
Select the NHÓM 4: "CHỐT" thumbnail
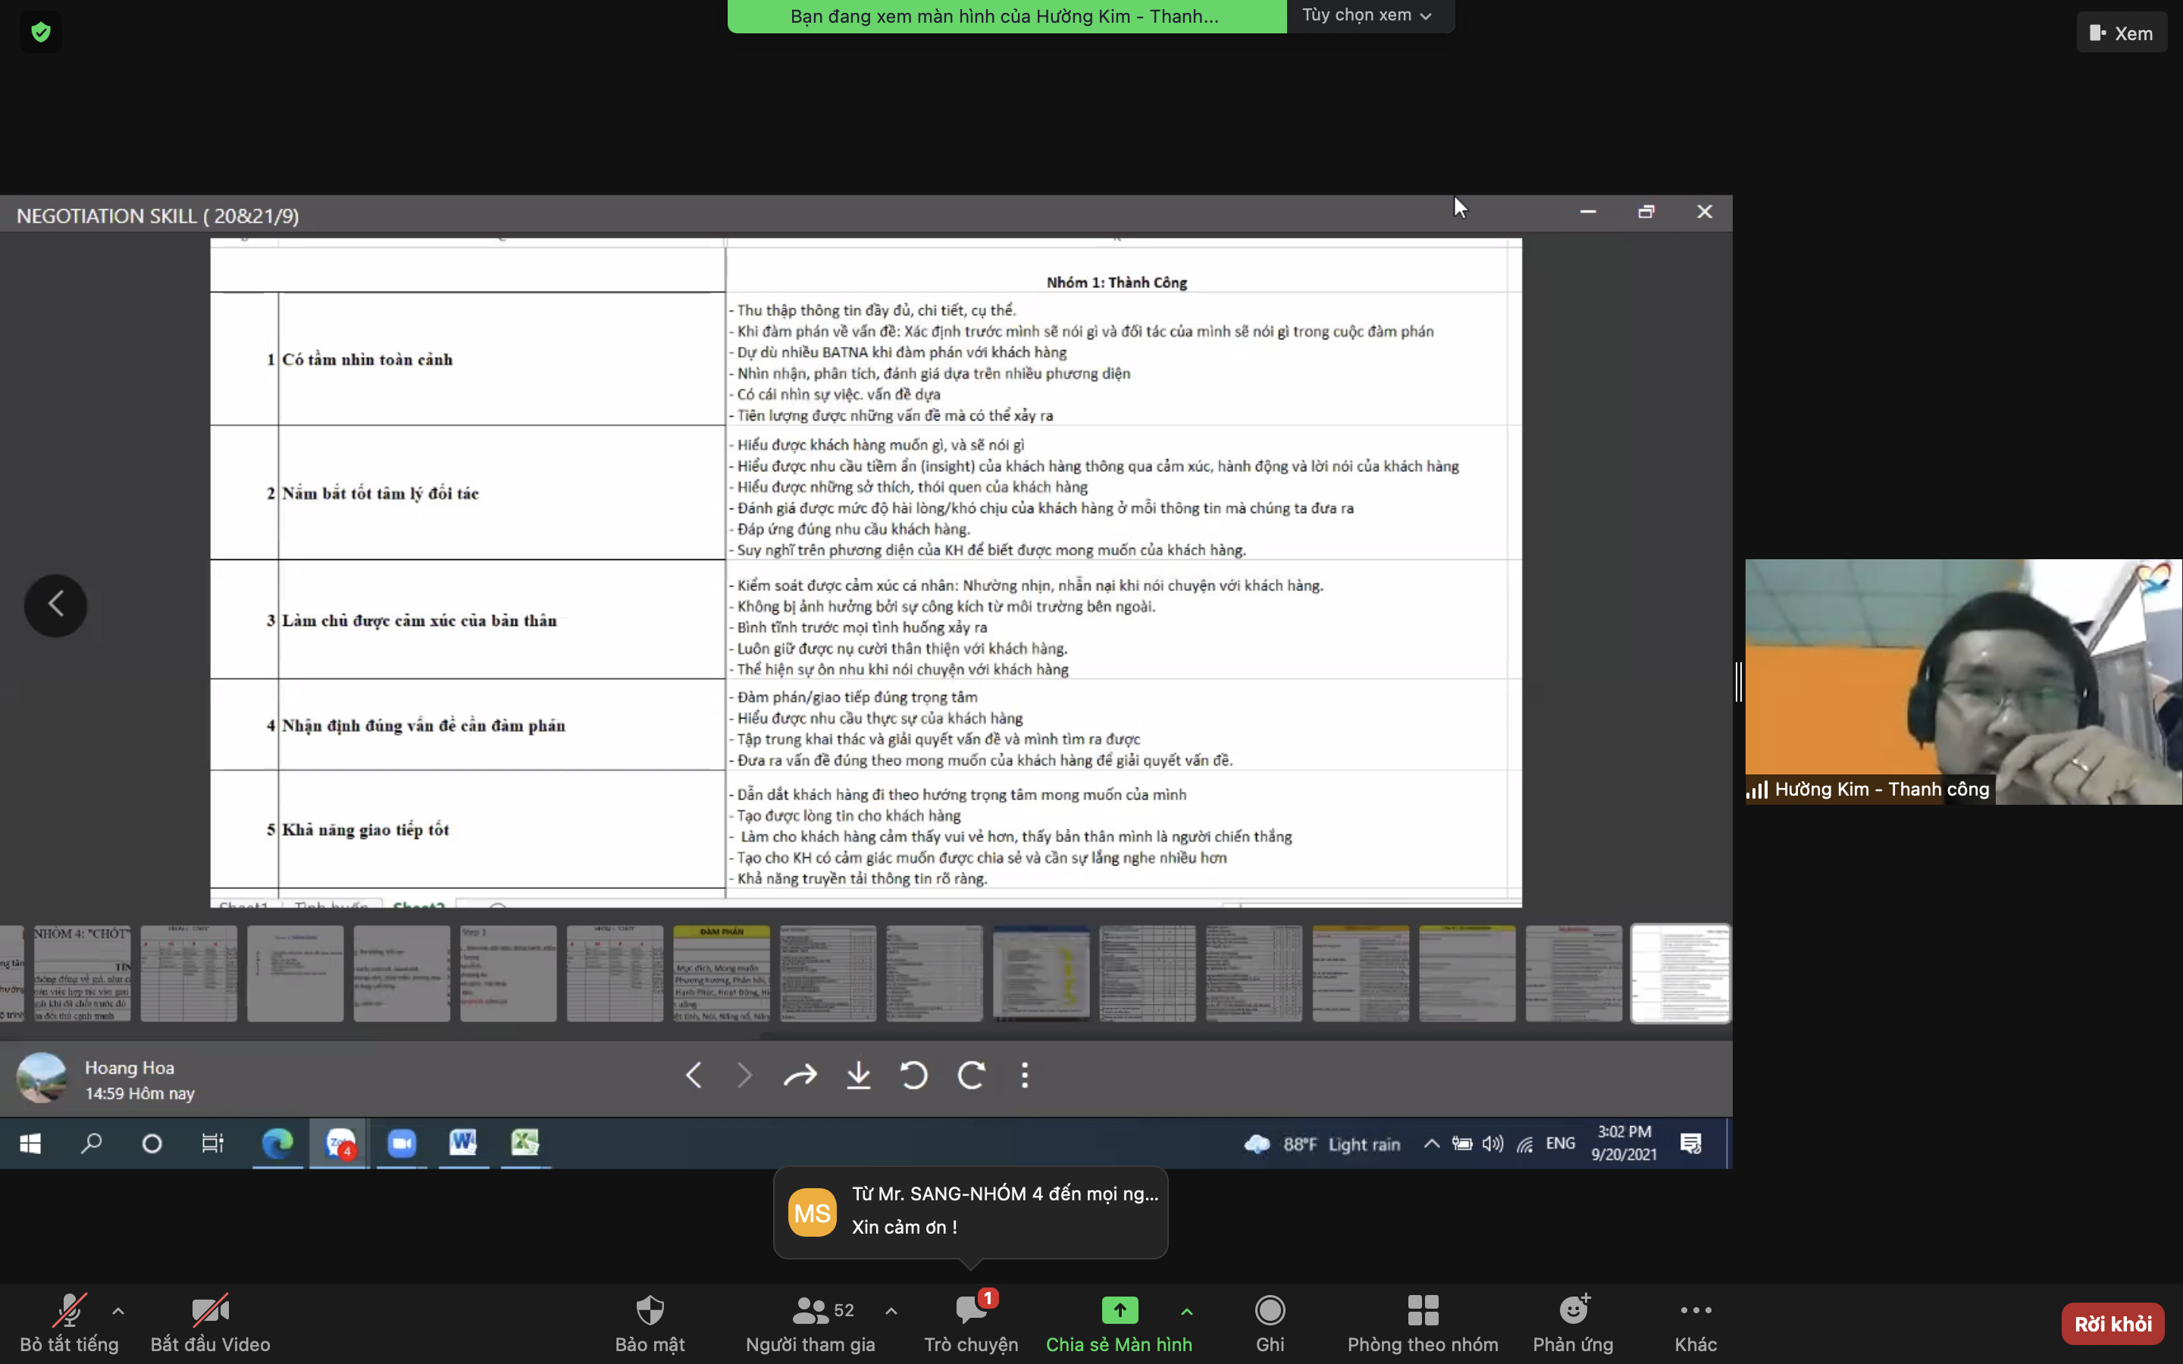point(82,974)
